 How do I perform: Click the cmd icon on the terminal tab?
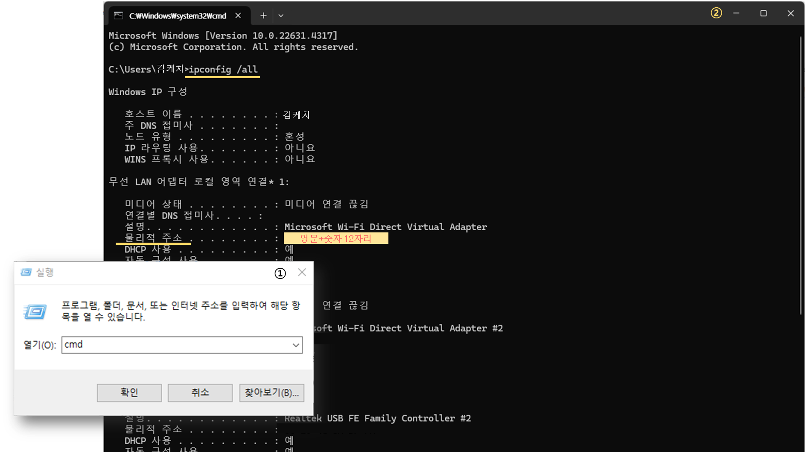coord(118,16)
